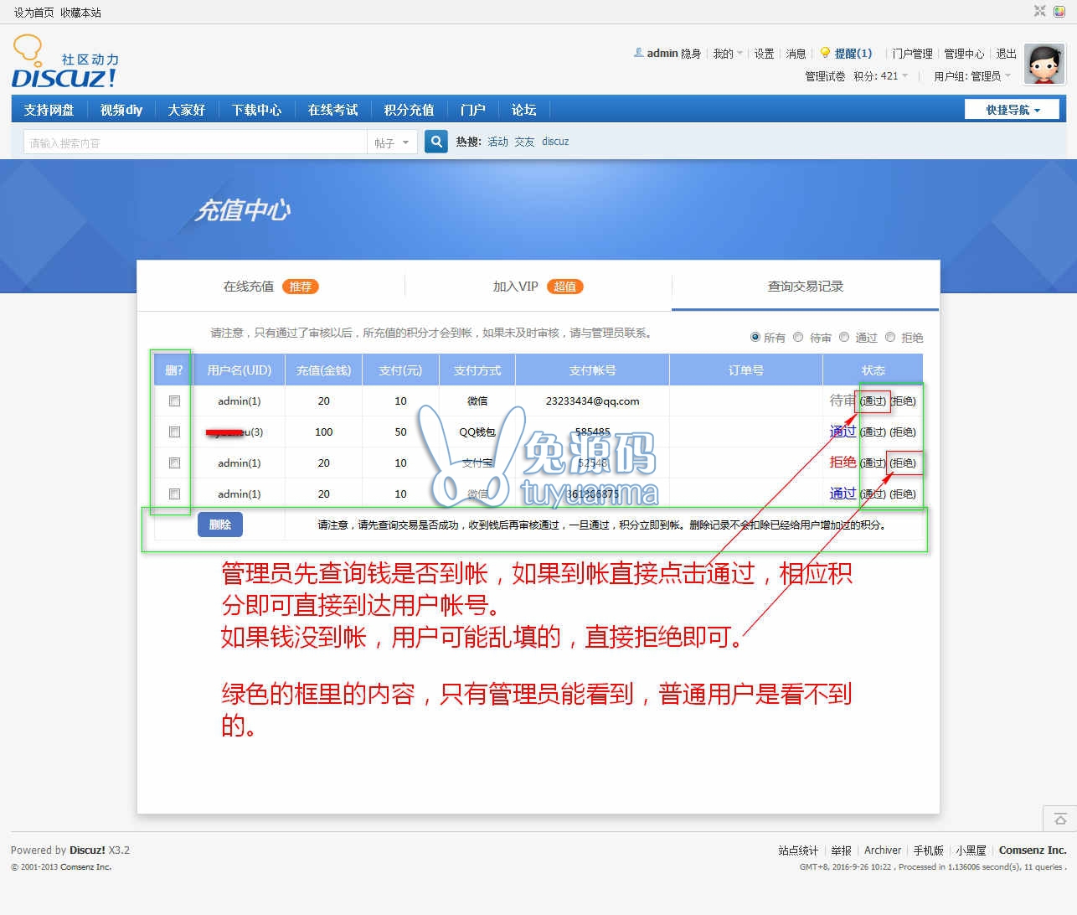Click 拒绝 in the 支付宝 row
This screenshot has width=1077, height=915.
coord(903,463)
